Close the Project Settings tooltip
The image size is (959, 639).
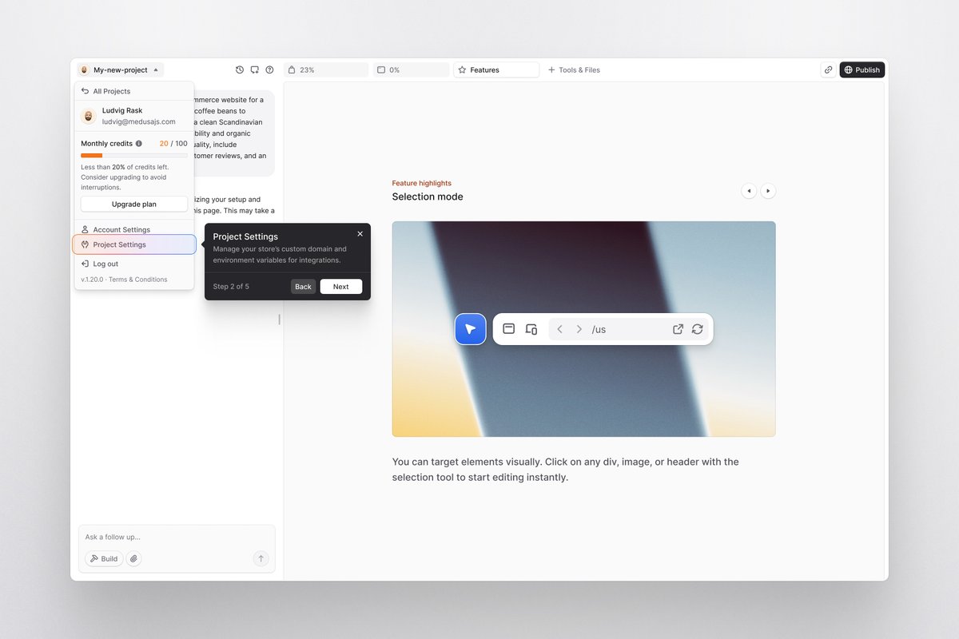point(360,233)
